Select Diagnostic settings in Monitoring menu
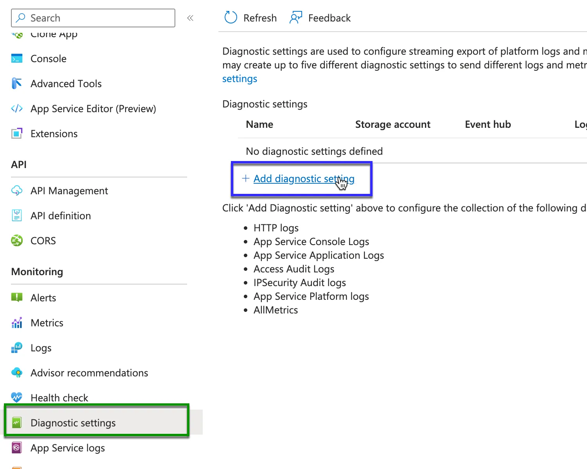Screen dimensions: 587x469 [x=73, y=423]
